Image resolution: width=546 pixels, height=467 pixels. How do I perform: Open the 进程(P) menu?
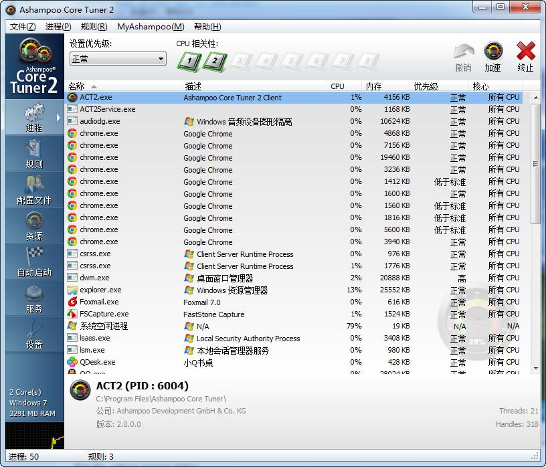click(58, 27)
